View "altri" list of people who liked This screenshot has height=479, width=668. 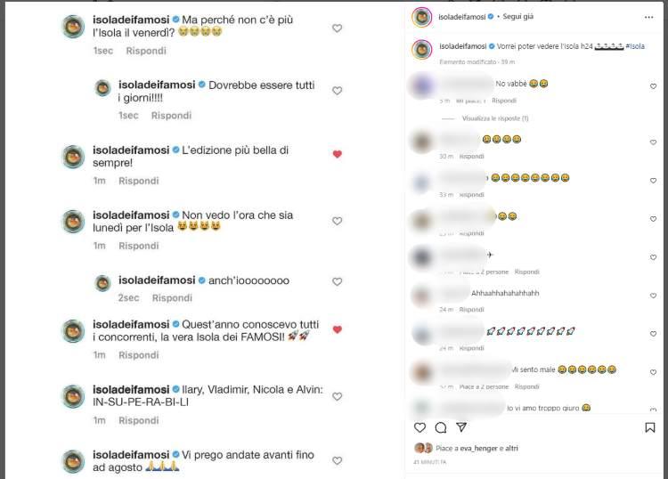point(511,449)
